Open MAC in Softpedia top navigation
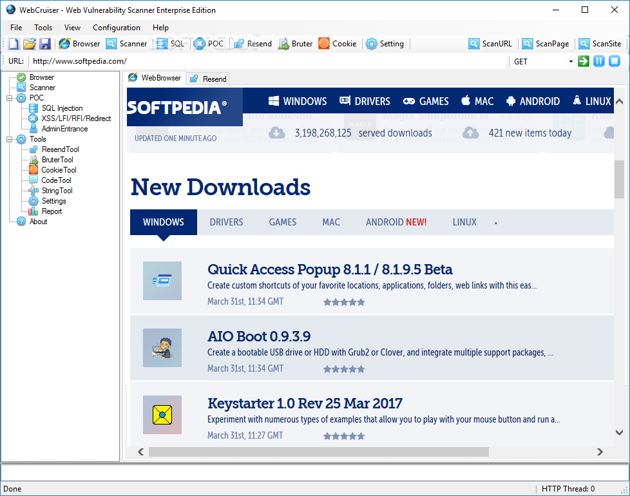The height and width of the screenshot is (496, 630). [x=478, y=101]
